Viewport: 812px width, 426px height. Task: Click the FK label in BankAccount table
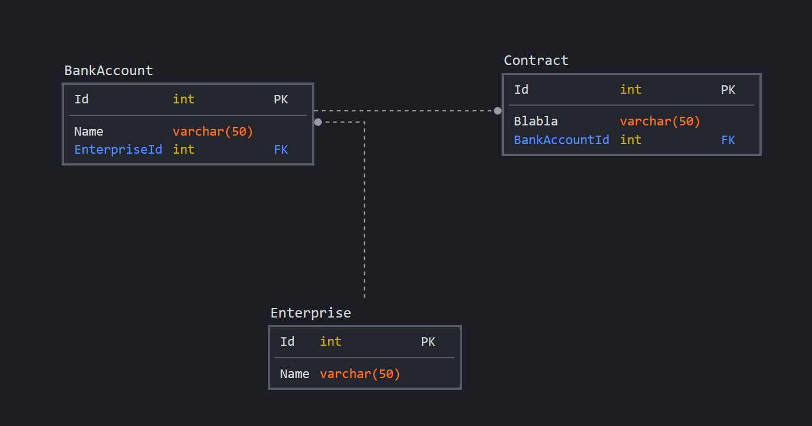pyautogui.click(x=280, y=149)
